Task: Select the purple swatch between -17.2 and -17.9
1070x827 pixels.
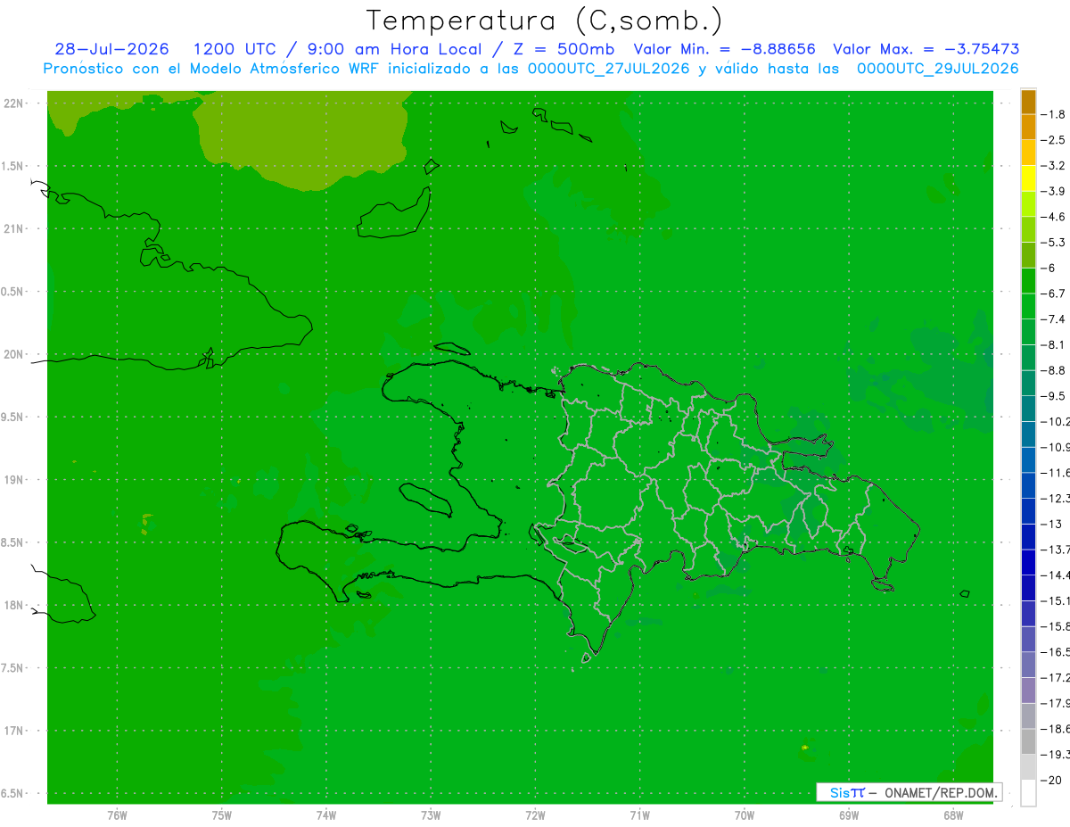Action: tap(1028, 691)
